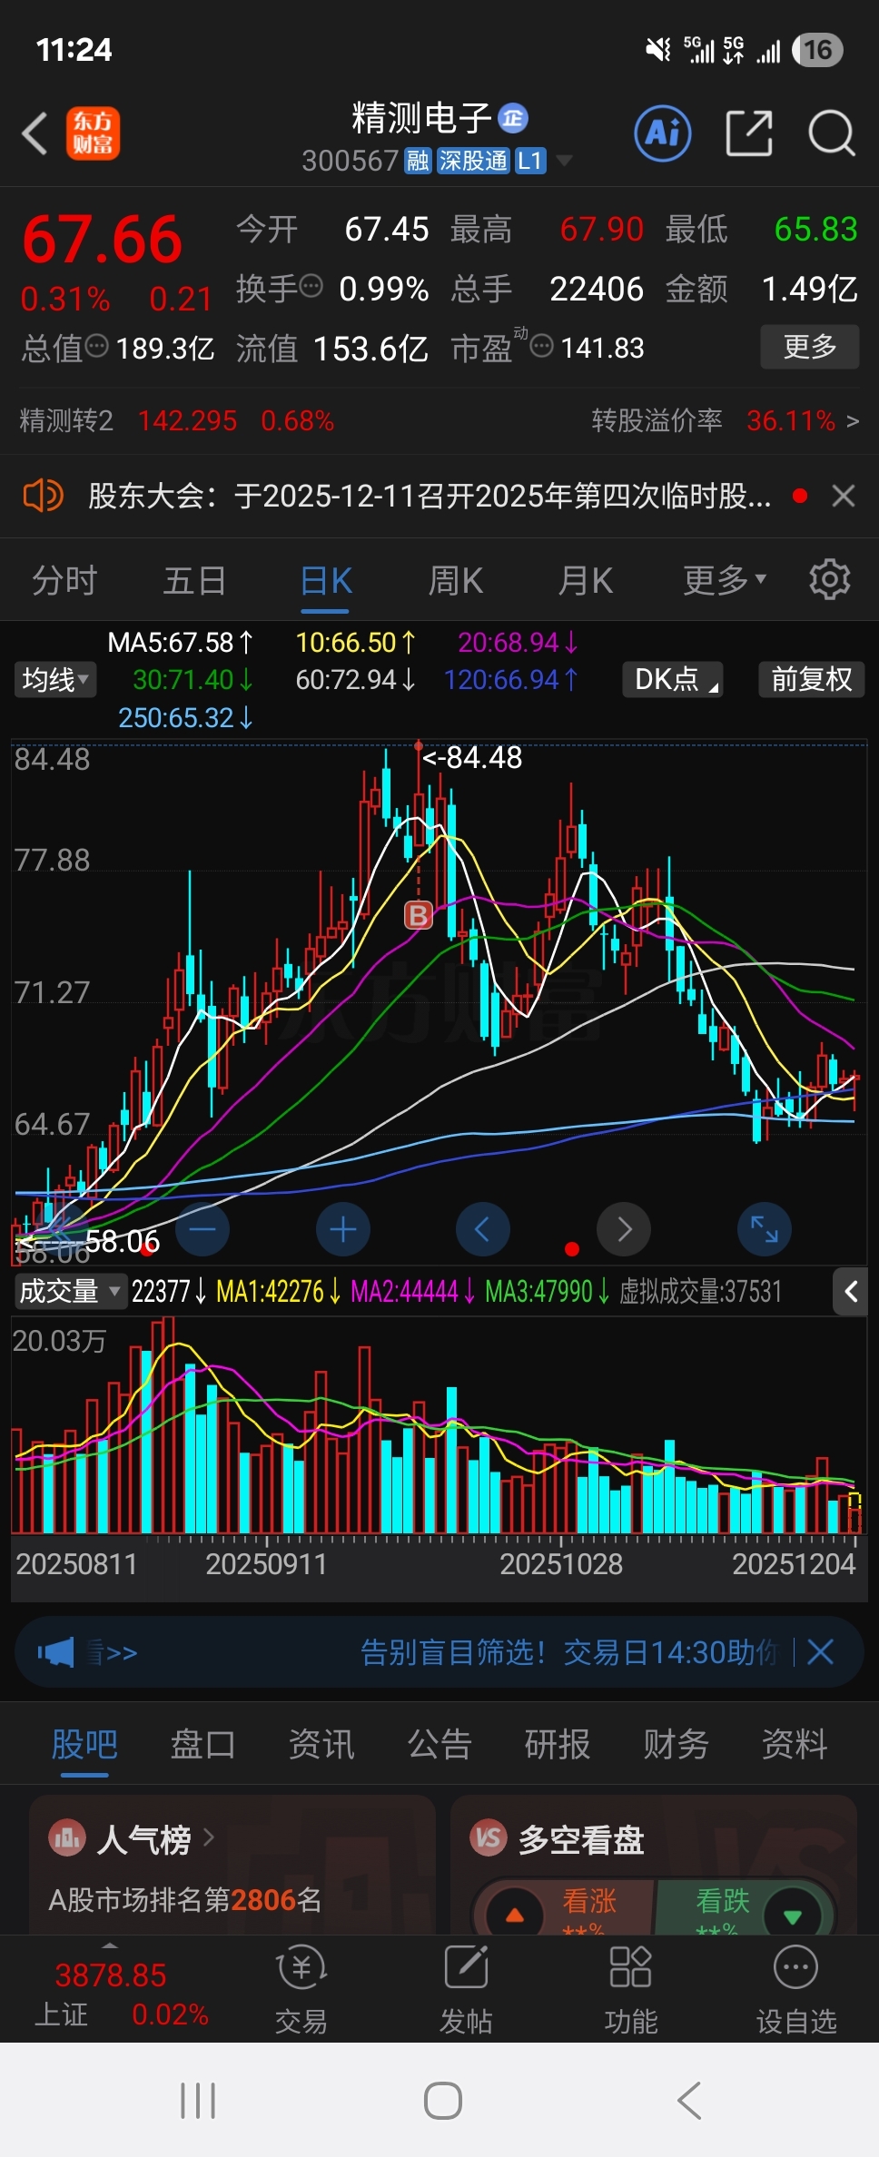
Task: Select the 日K chart tab
Action: click(x=326, y=579)
